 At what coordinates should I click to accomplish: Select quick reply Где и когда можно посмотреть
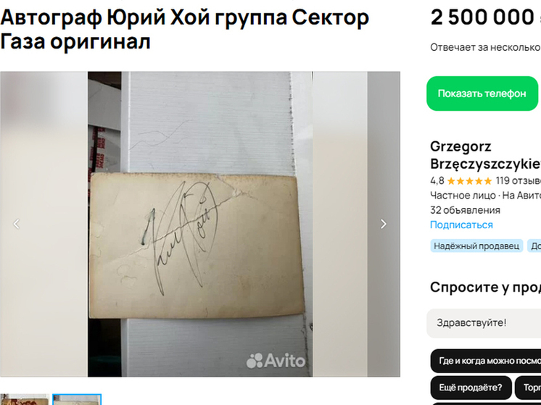coord(486,361)
